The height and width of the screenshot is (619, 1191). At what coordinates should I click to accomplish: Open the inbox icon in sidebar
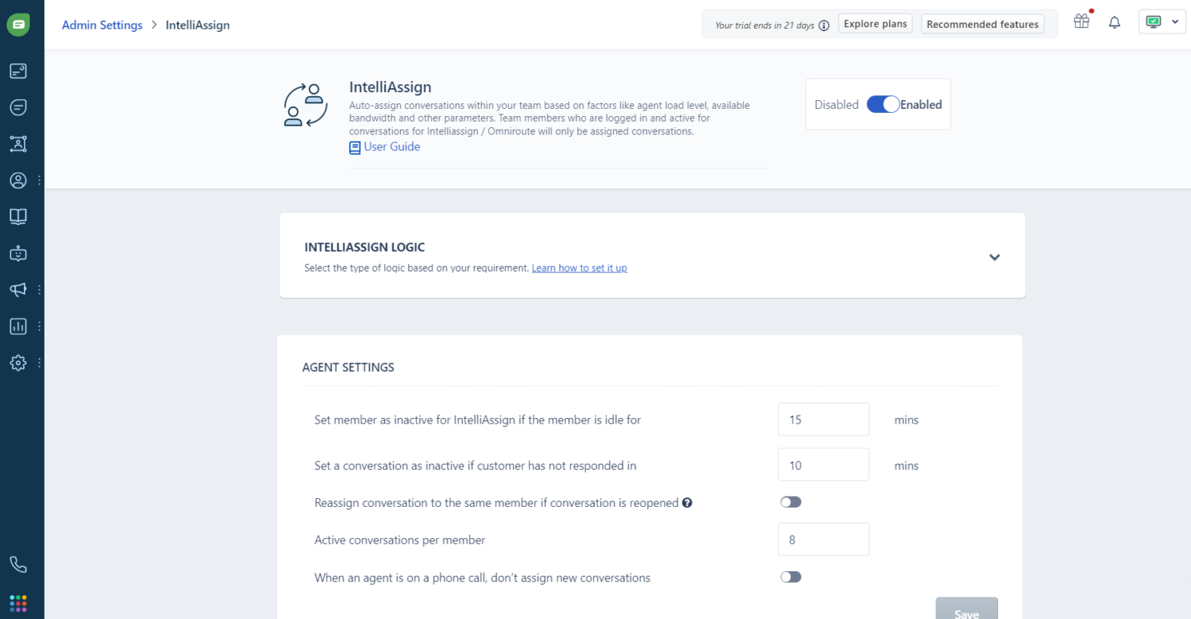tap(18, 71)
